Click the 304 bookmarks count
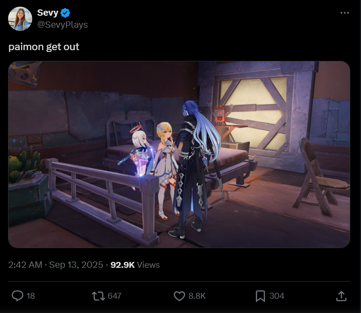Viewport: 361px width, 313px height. (277, 296)
